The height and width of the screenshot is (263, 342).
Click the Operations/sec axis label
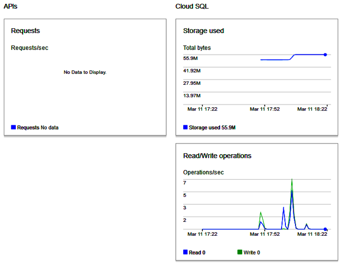tap(203, 172)
